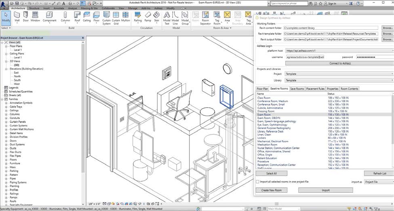This screenshot has width=394, height=211.
Task: Collapse the Ceiling Plans node
Action: pos(6,54)
